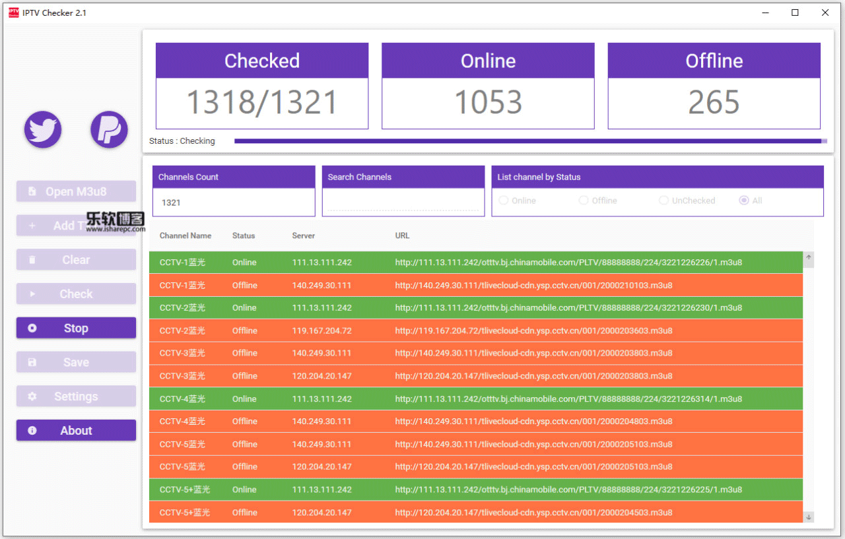Select the Offline status radio button

(x=584, y=201)
